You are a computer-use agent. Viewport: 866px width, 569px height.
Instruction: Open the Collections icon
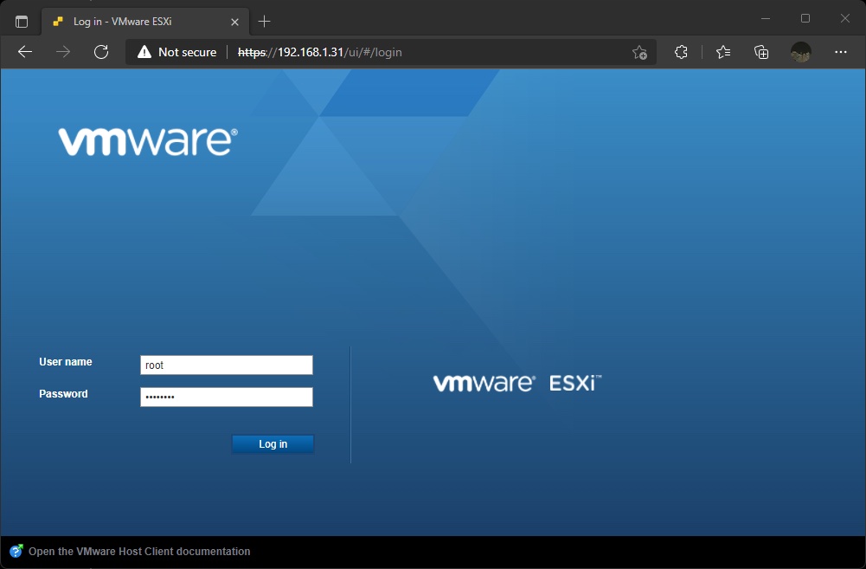click(x=761, y=52)
